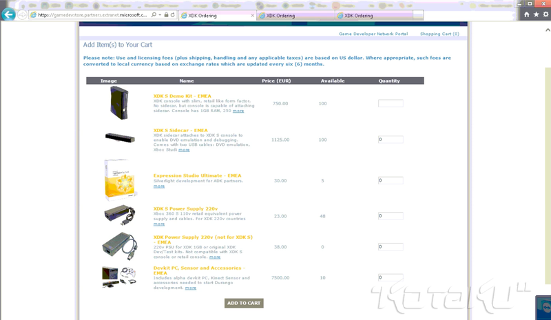551x320 pixels.
Task: Click the 23.00 price for XDK S Power Supply
Action: 280,216
